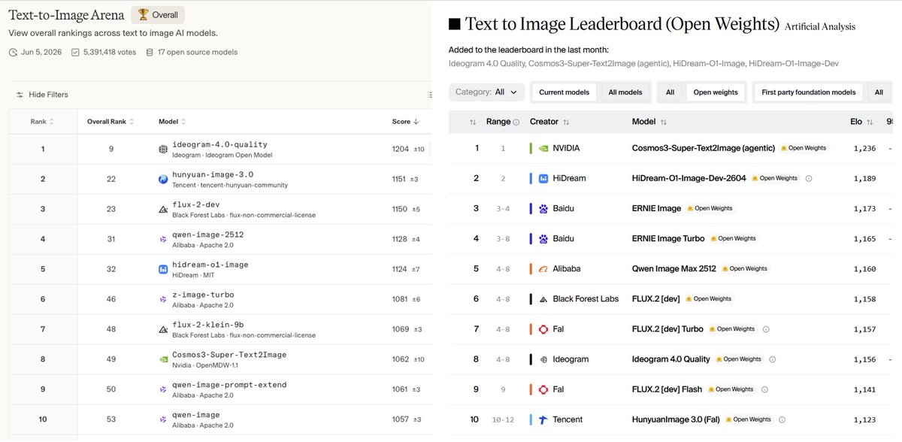Click Open Weights badge on Cosmos3-Super-Text2Image (agentic)

coord(804,148)
